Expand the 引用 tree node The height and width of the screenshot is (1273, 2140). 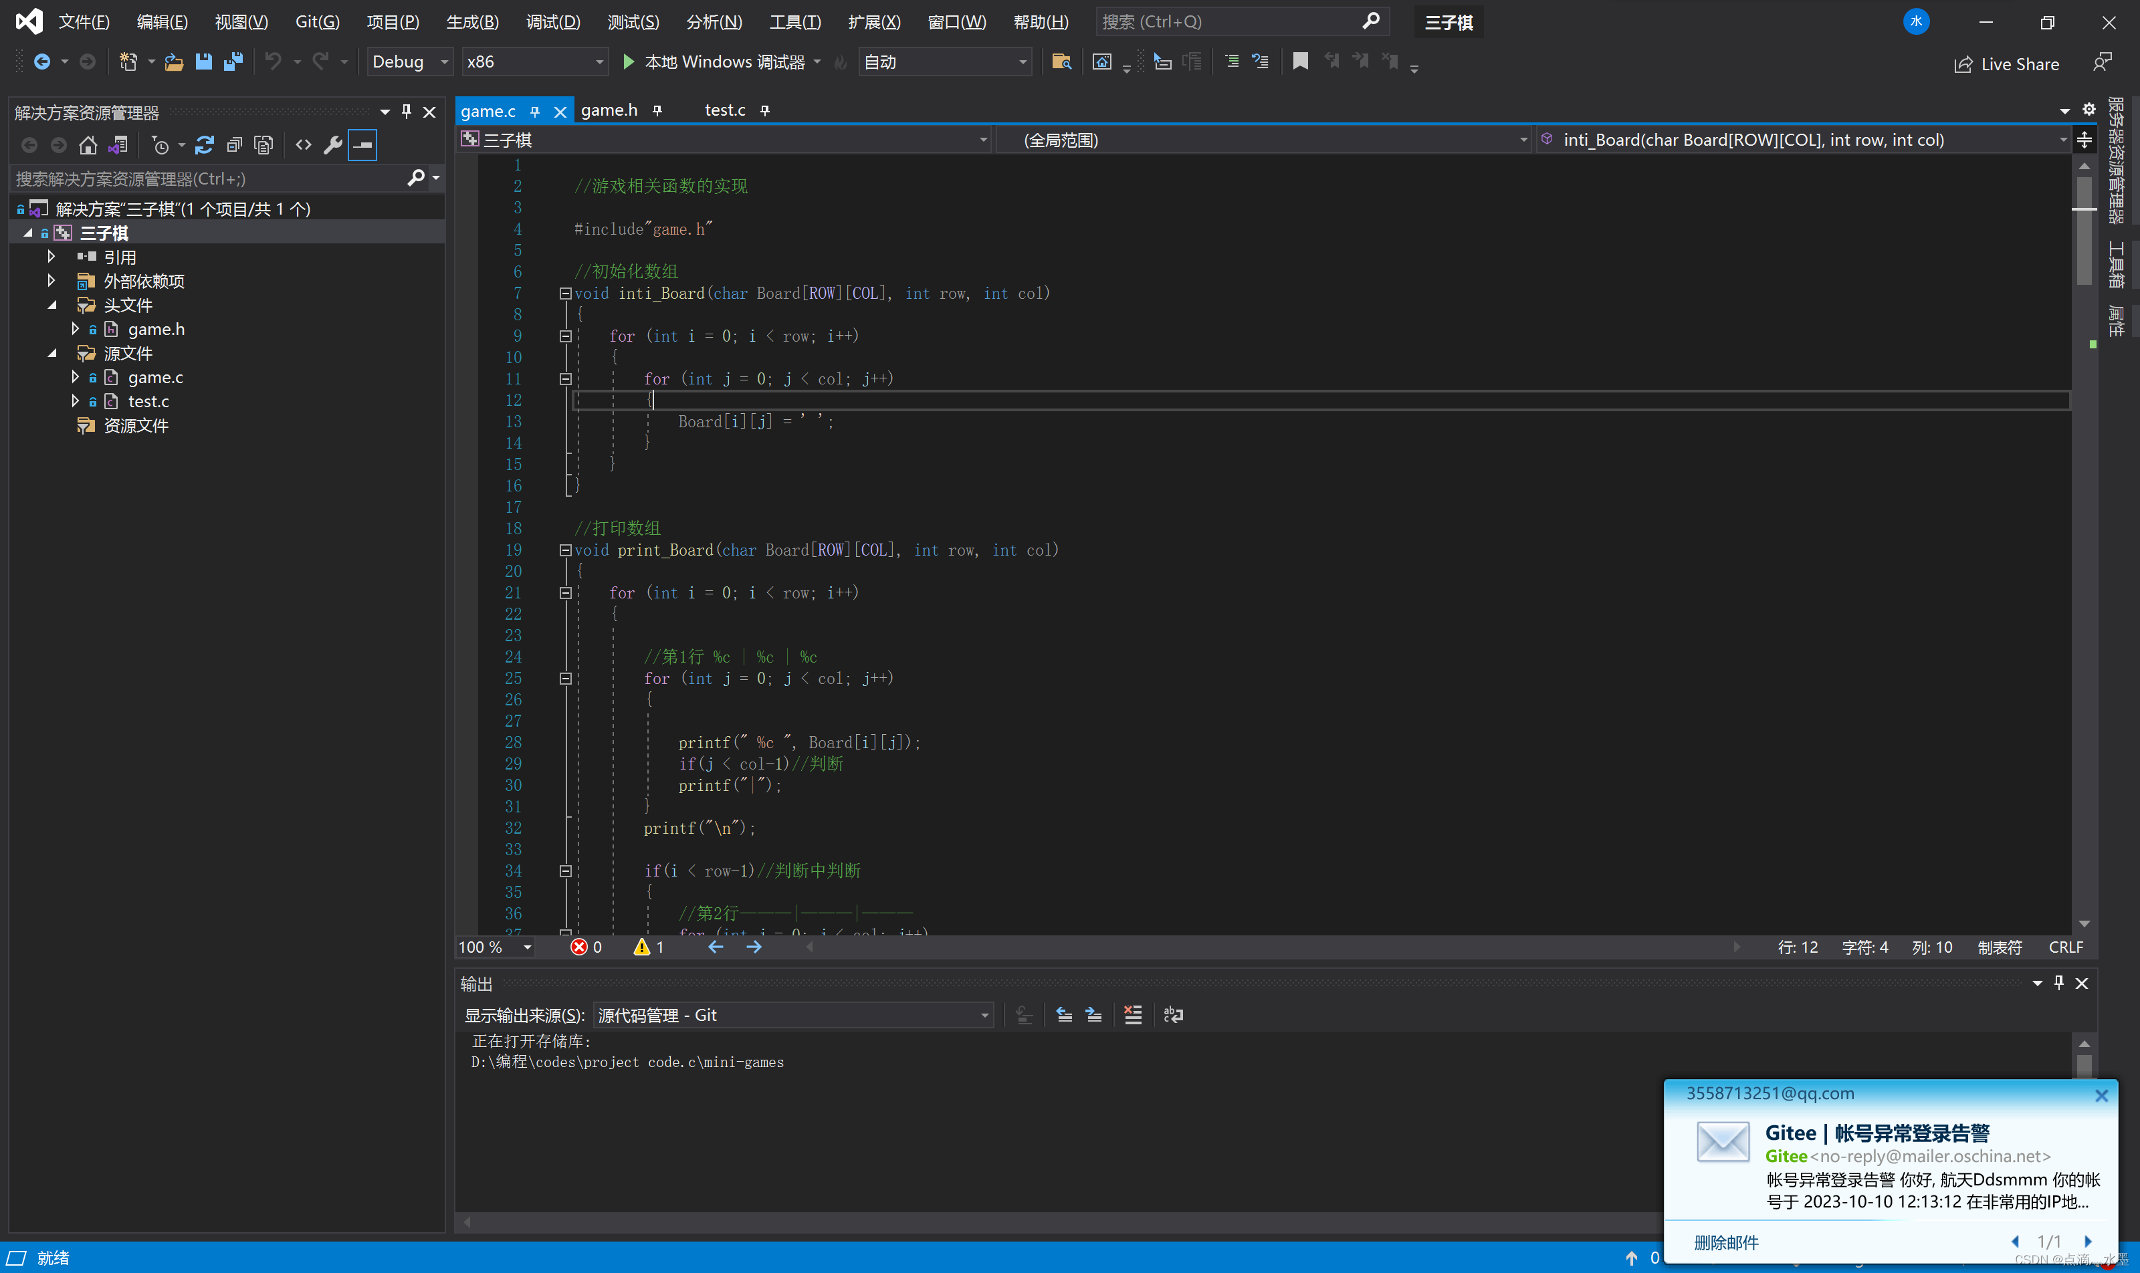pyautogui.click(x=51, y=257)
